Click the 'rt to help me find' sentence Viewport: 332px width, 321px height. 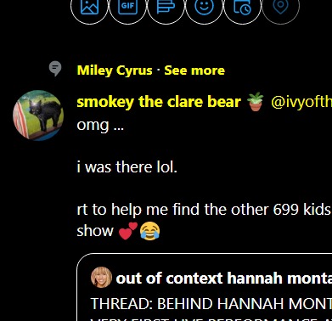coord(204,210)
